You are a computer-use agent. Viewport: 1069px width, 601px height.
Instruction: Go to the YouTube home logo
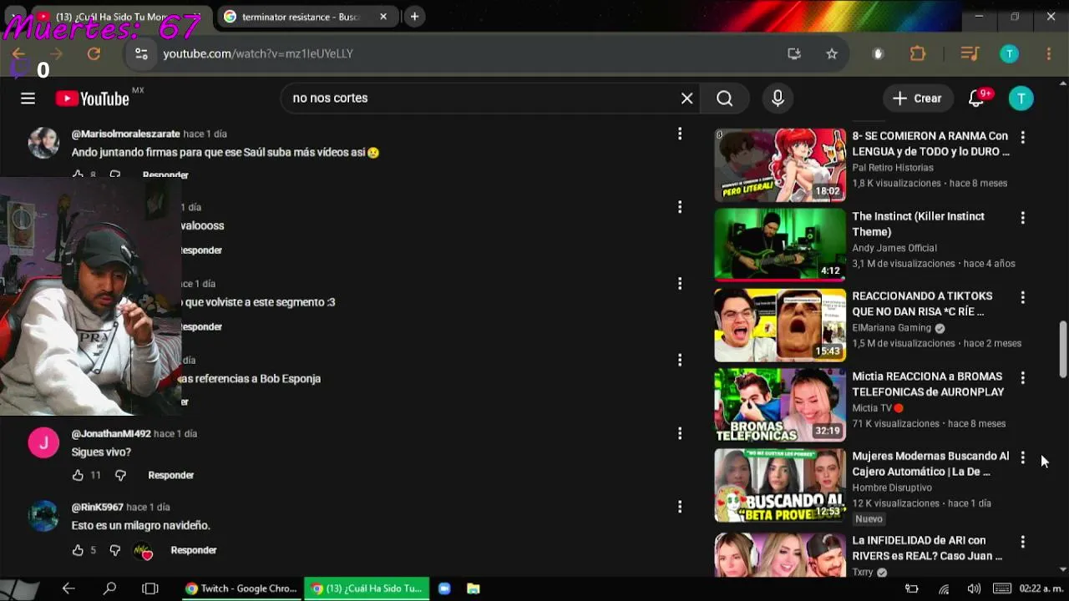pyautogui.click(x=92, y=98)
